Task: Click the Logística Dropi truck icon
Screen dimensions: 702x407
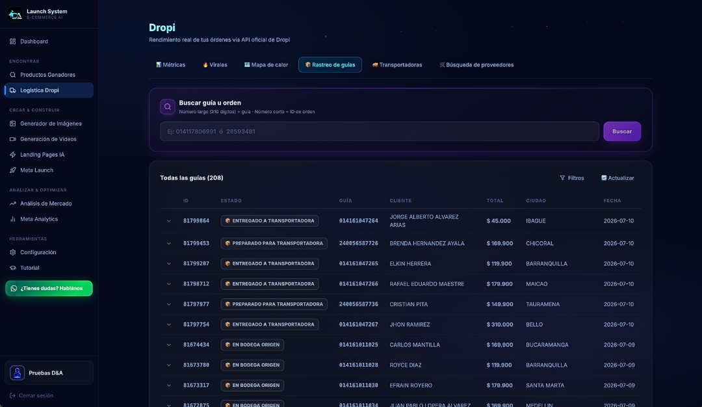Action: click(x=12, y=90)
